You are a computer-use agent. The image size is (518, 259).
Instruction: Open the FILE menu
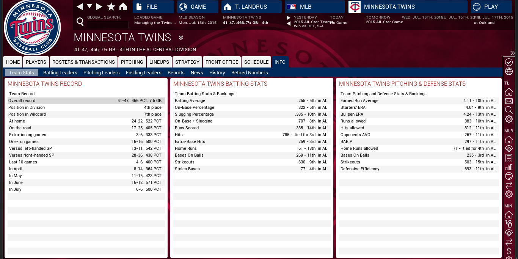(x=153, y=7)
